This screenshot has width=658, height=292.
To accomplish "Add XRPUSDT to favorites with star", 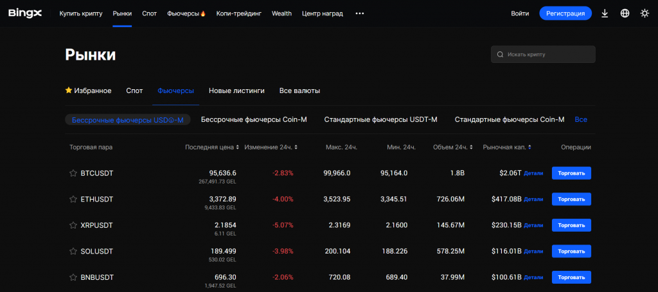I will (x=73, y=225).
